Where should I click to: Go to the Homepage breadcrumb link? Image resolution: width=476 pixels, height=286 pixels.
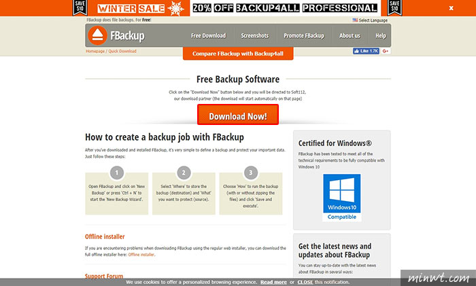pos(95,51)
